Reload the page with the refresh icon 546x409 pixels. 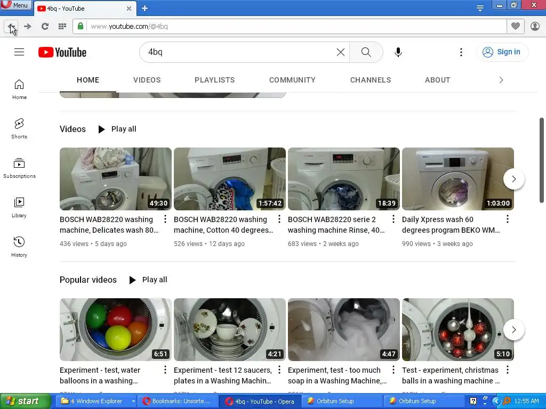(x=45, y=27)
